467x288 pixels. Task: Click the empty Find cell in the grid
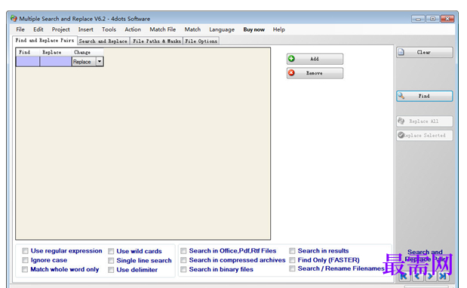pos(28,62)
